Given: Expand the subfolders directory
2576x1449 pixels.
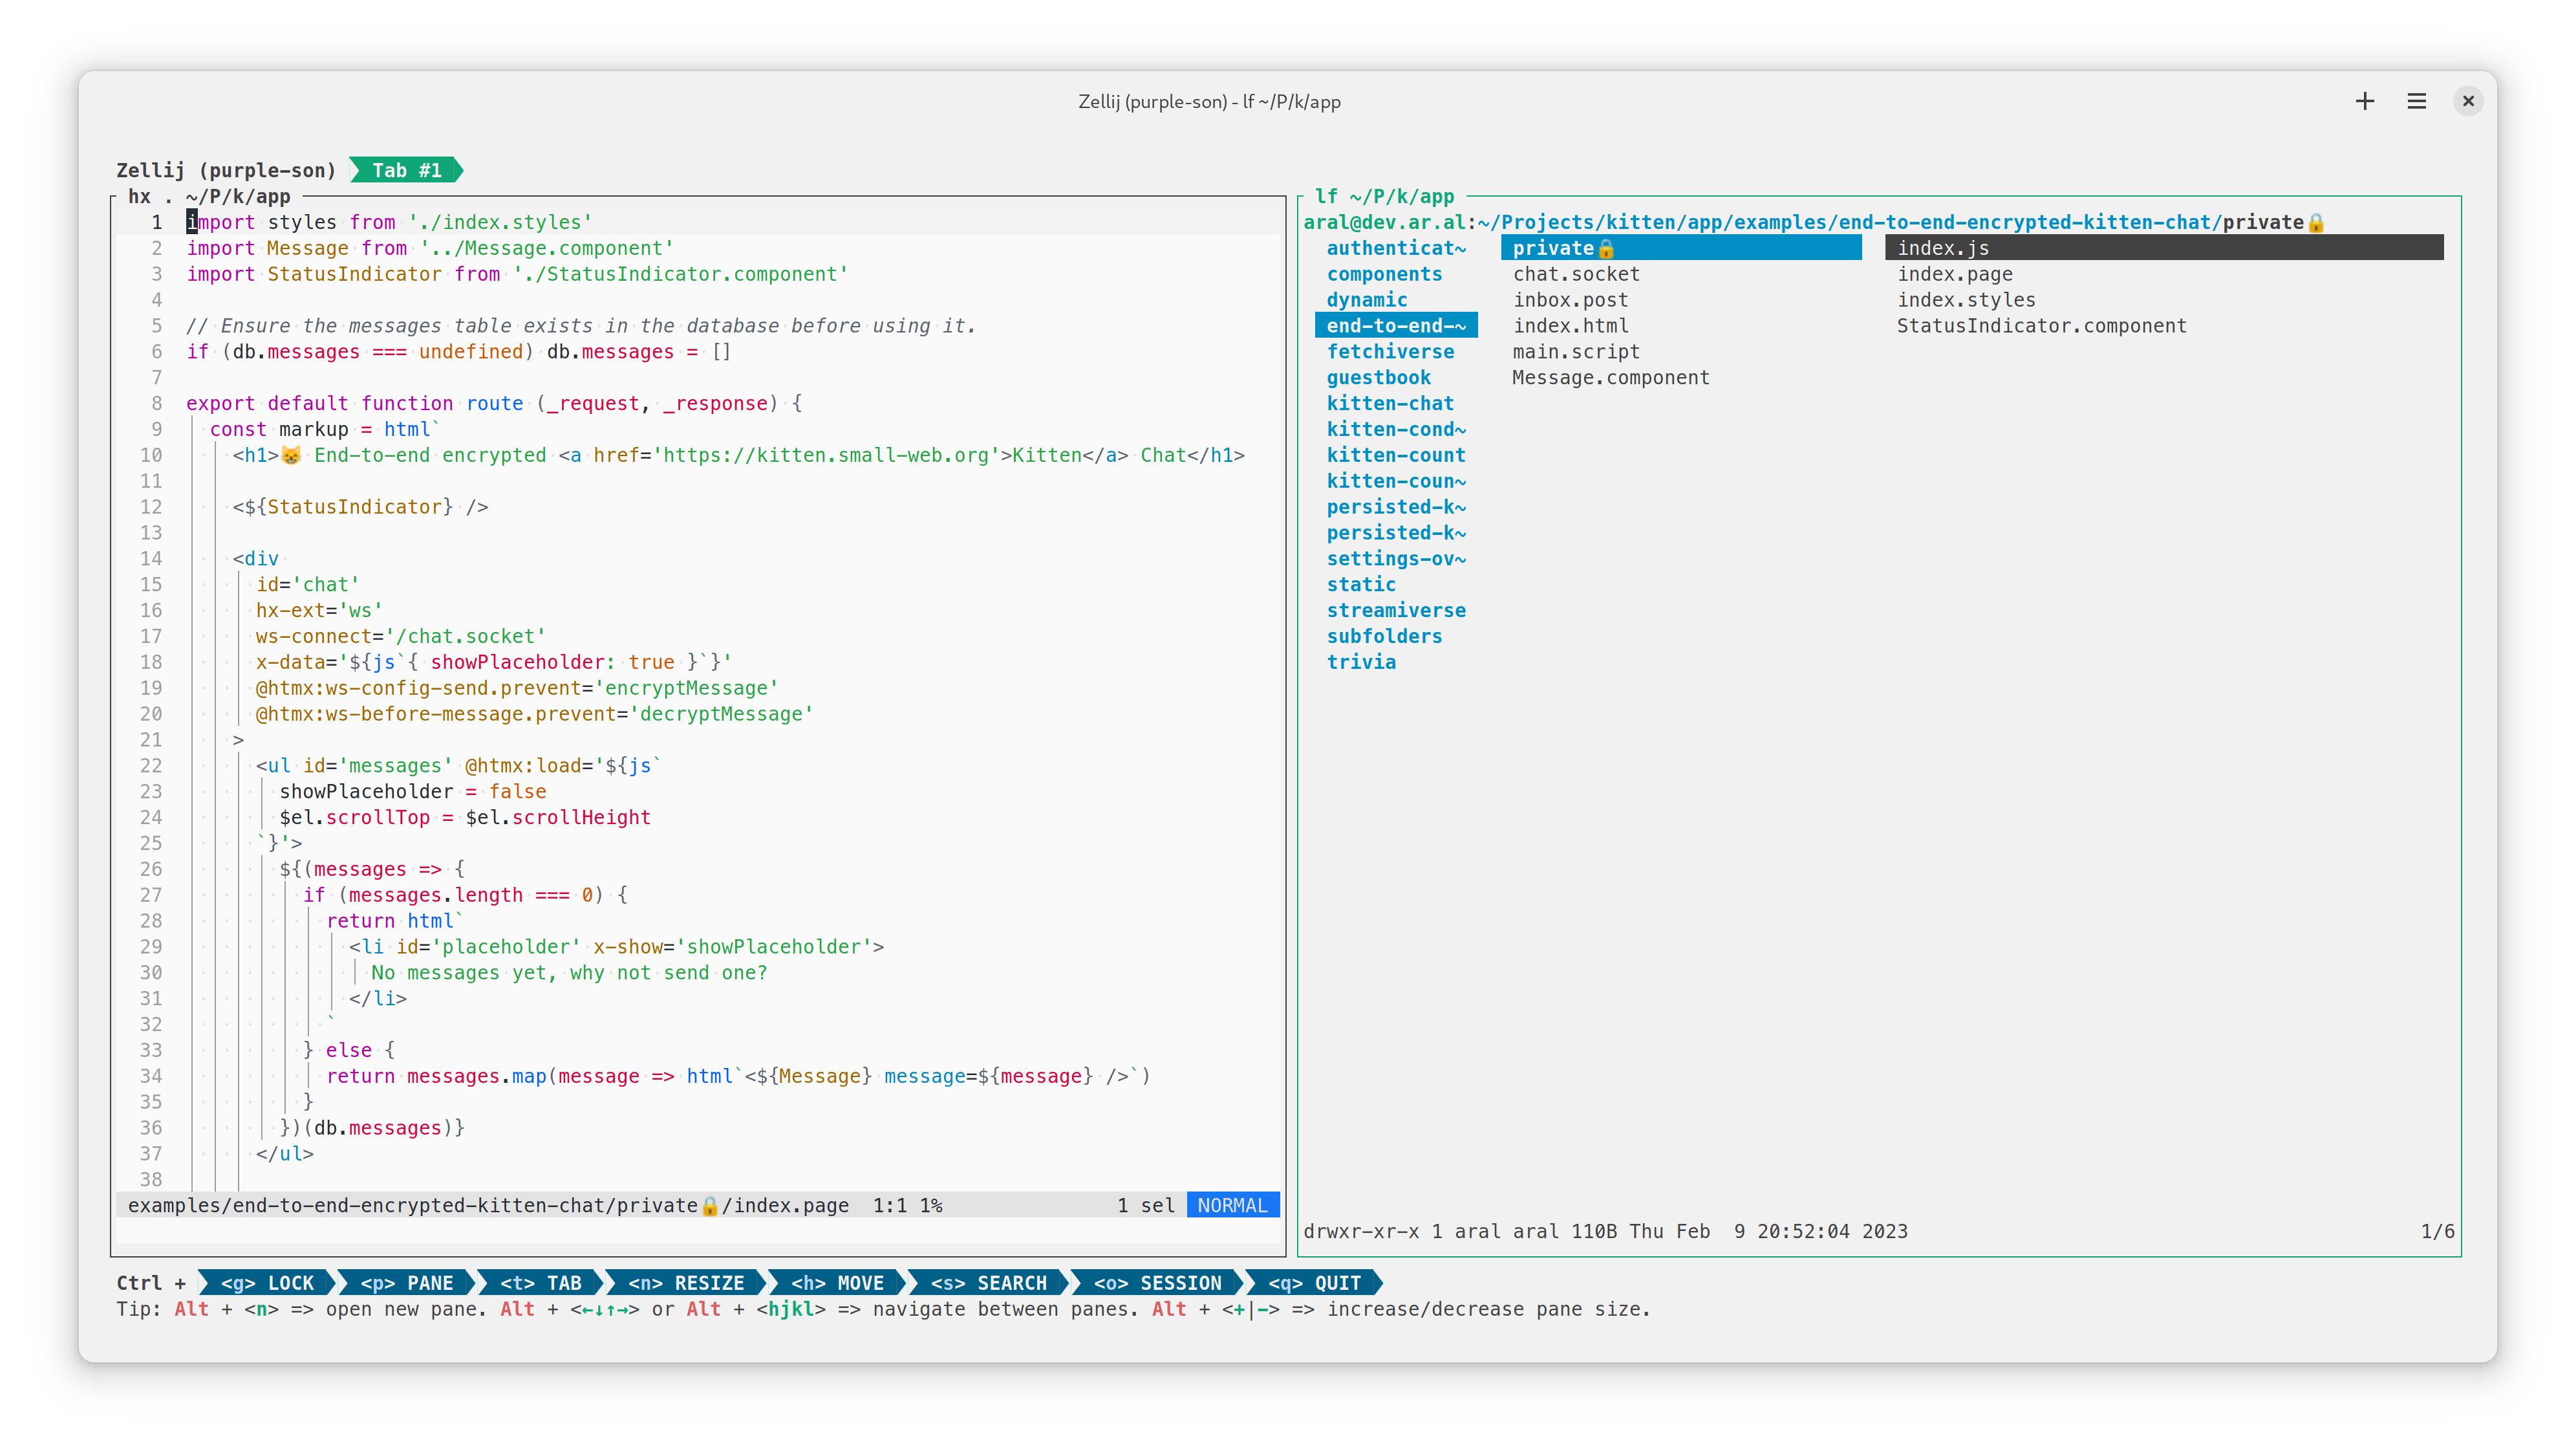Looking at the screenshot, I should 1385,635.
